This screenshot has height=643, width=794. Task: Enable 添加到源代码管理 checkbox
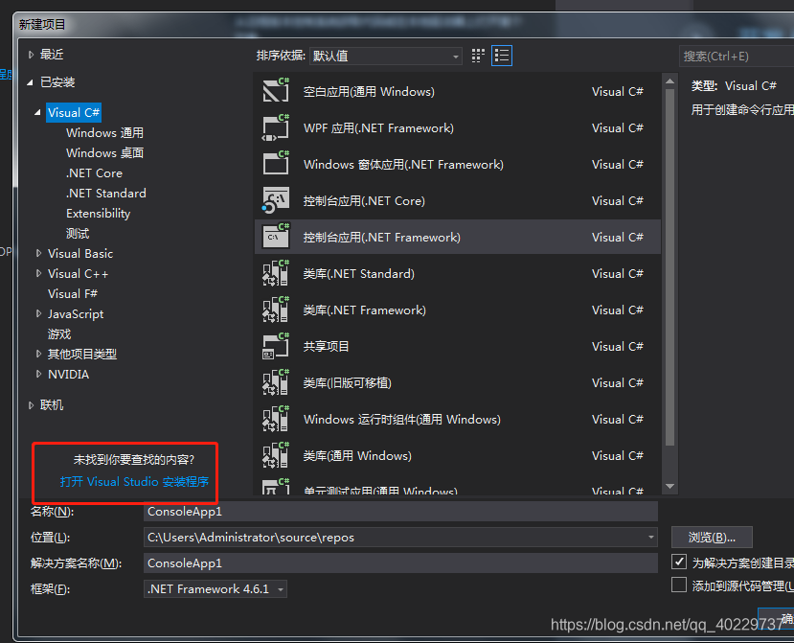pyautogui.click(x=679, y=586)
